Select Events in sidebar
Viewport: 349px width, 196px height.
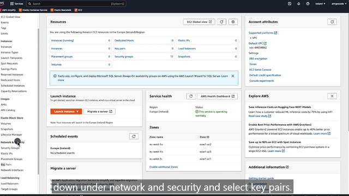click(x=5, y=22)
